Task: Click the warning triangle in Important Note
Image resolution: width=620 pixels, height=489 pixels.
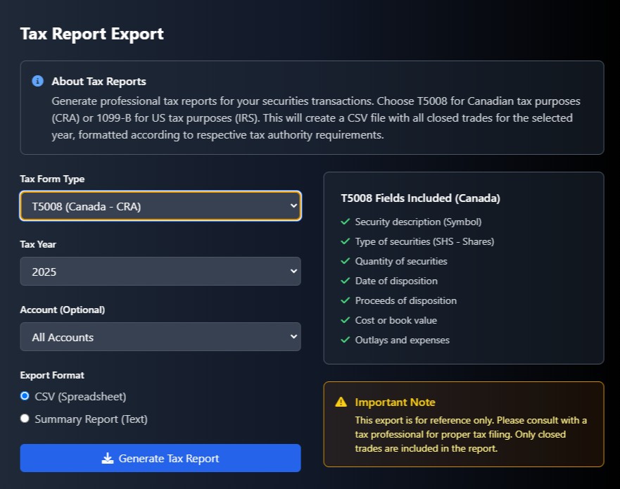Action: [340, 402]
